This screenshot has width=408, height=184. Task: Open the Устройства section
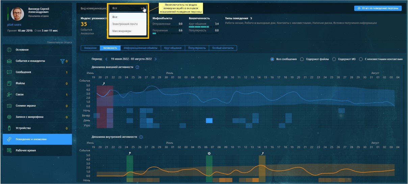point(37,128)
